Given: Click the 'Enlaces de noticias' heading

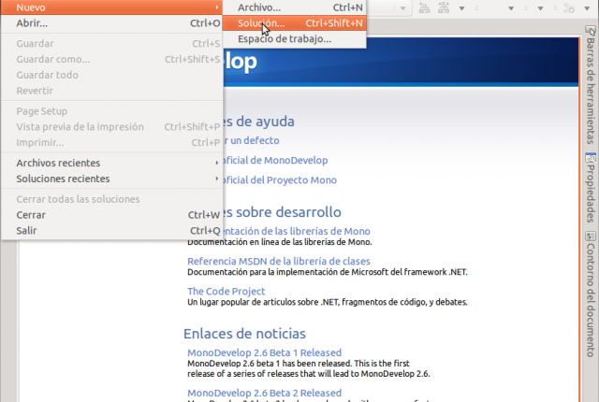Looking at the screenshot, I should (x=244, y=334).
